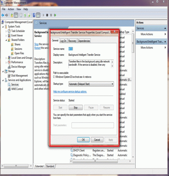This screenshot has width=169, height=176.
Task: Click the Cancel button
Action: [x=97, y=140]
